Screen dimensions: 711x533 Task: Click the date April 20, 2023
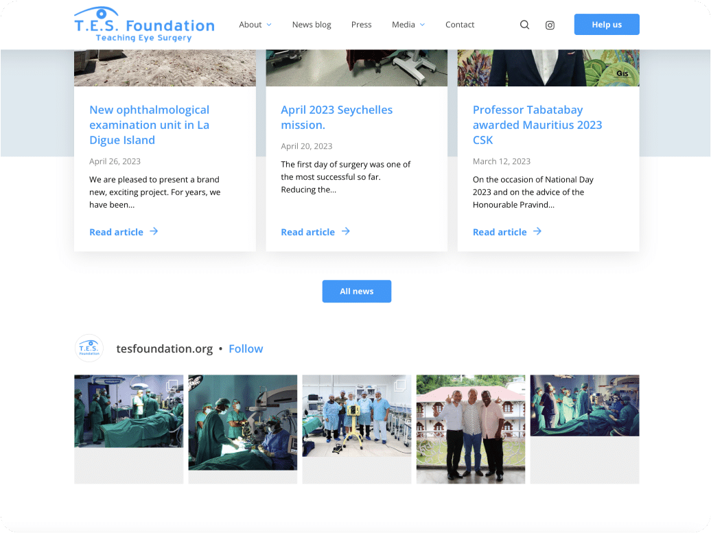pos(307,146)
